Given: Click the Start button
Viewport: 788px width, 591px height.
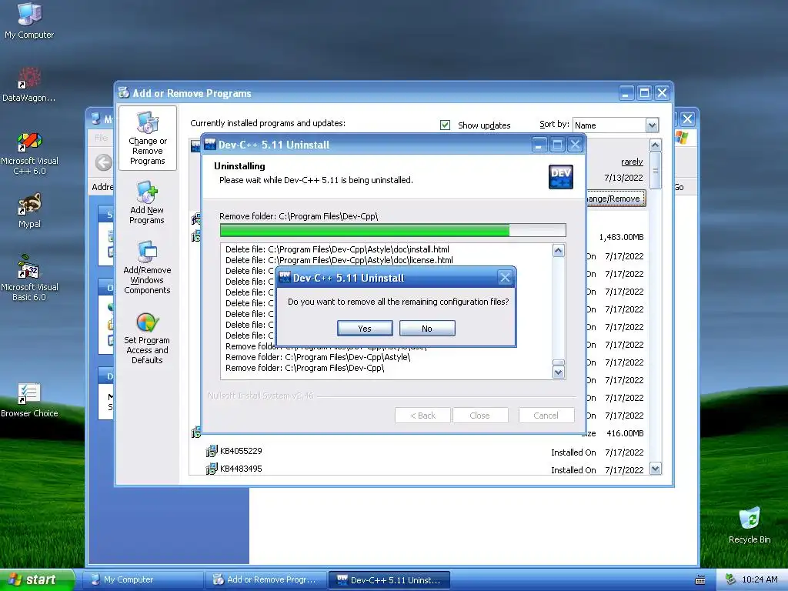Looking at the screenshot, I should point(35,579).
